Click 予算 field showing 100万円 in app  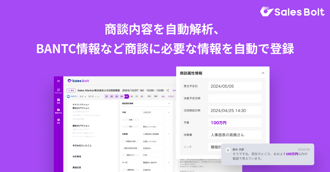point(153,112)
